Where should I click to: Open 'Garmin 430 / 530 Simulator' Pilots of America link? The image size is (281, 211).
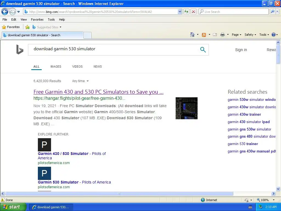pos(72,156)
